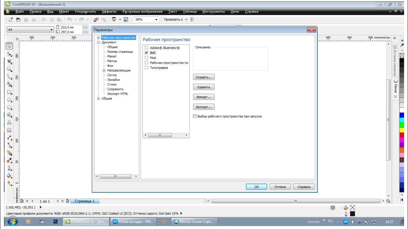
Task: Select the Ellipse tool
Action: pos(9,100)
